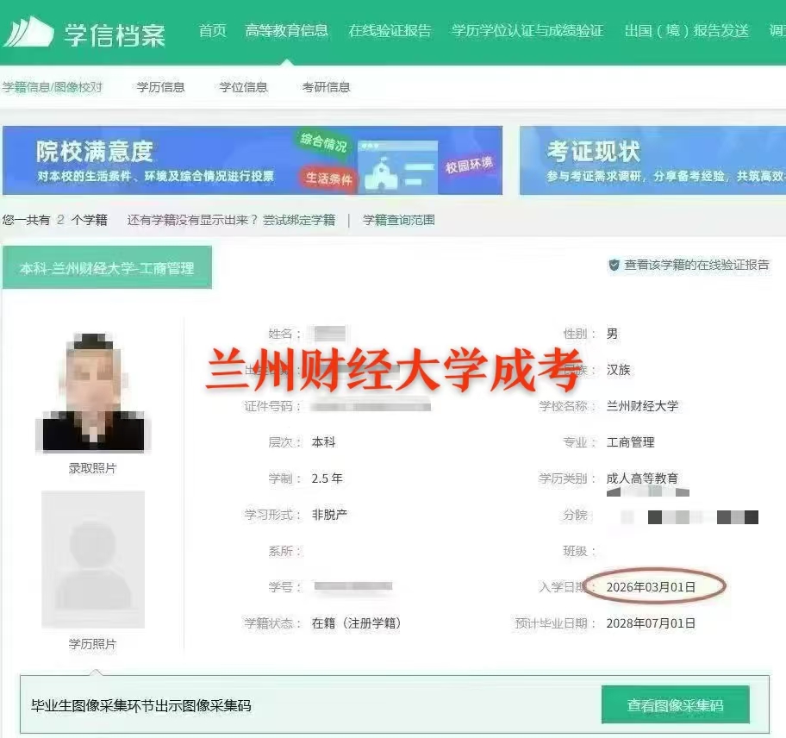Screen dimensions: 786x738
Task: Open the 首页 menu item
Action: 212,31
